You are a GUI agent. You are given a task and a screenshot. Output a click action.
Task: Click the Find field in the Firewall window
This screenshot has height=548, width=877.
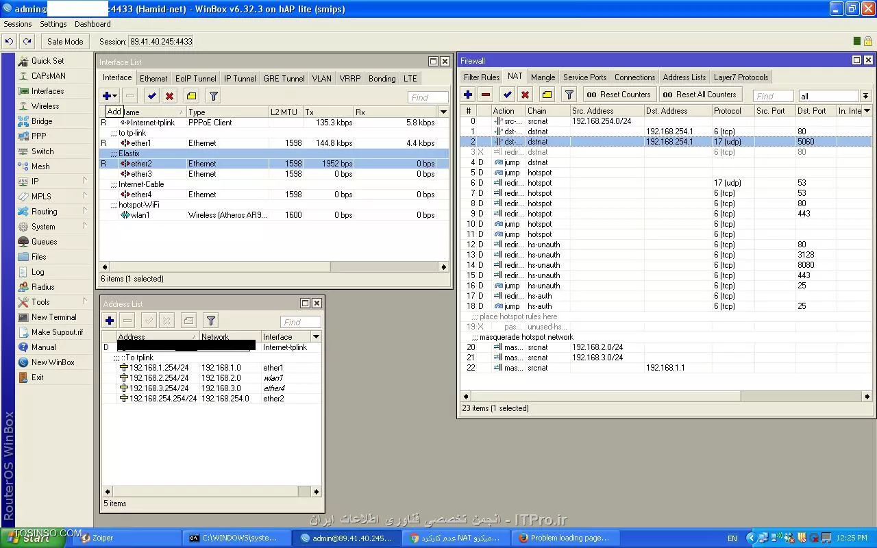[773, 96]
